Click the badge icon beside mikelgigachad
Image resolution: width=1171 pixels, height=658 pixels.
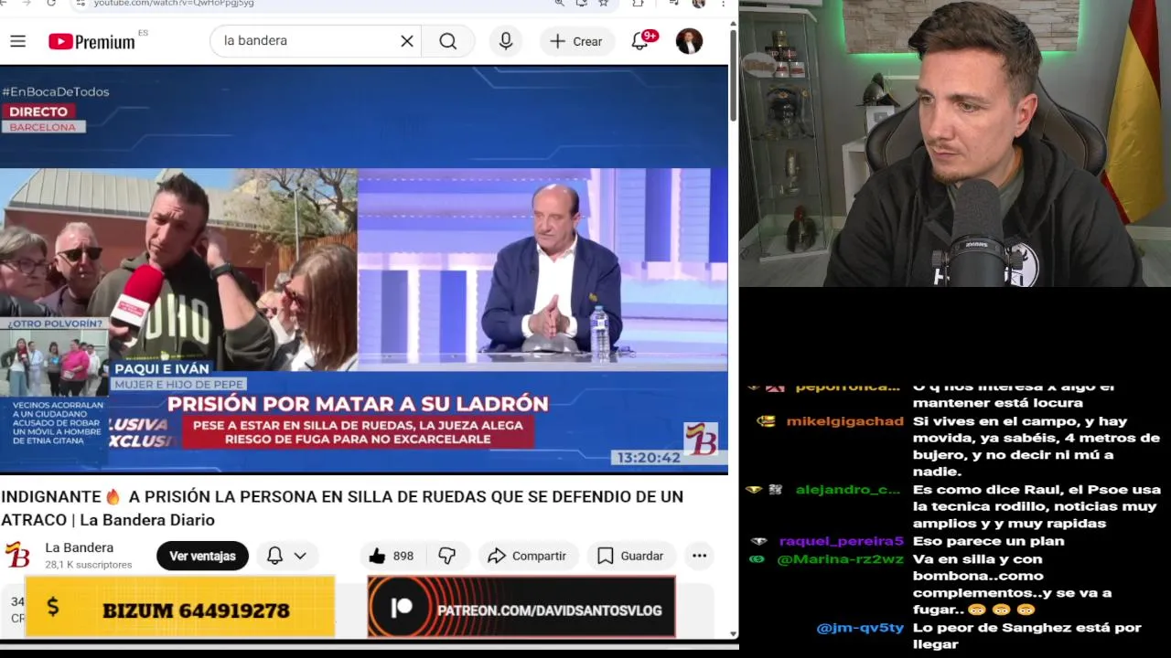pyautogui.click(x=767, y=421)
